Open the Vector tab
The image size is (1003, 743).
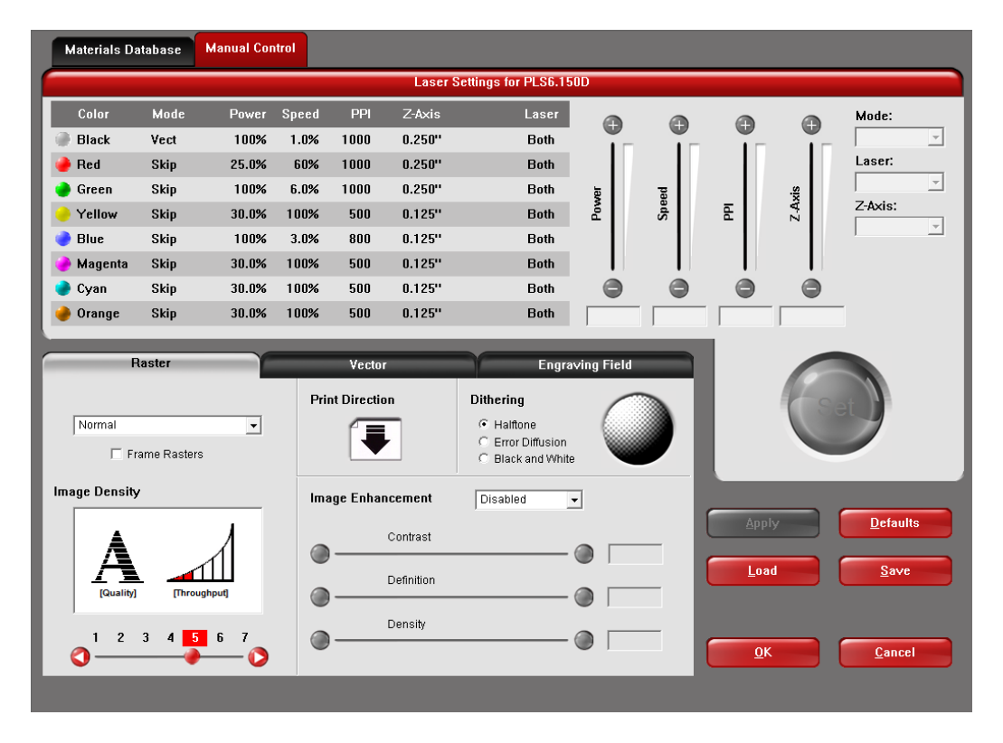368,365
